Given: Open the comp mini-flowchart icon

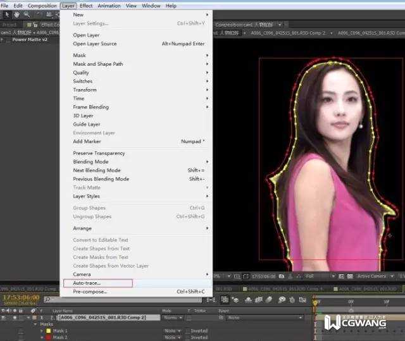Looking at the screenshot, I should pos(211,300).
